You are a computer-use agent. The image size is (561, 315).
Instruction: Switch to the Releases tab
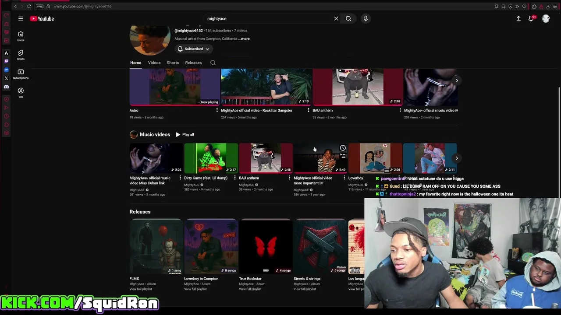(x=193, y=63)
